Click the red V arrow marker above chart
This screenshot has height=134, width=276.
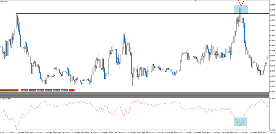point(241,2)
